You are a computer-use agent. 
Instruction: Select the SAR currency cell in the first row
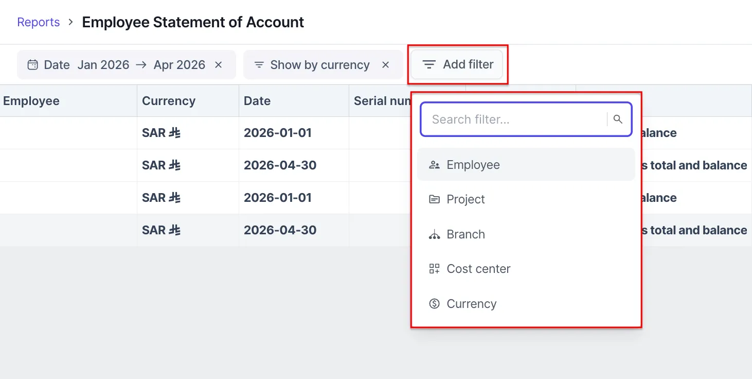coord(162,132)
